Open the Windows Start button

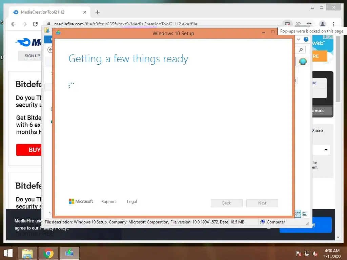point(8,253)
